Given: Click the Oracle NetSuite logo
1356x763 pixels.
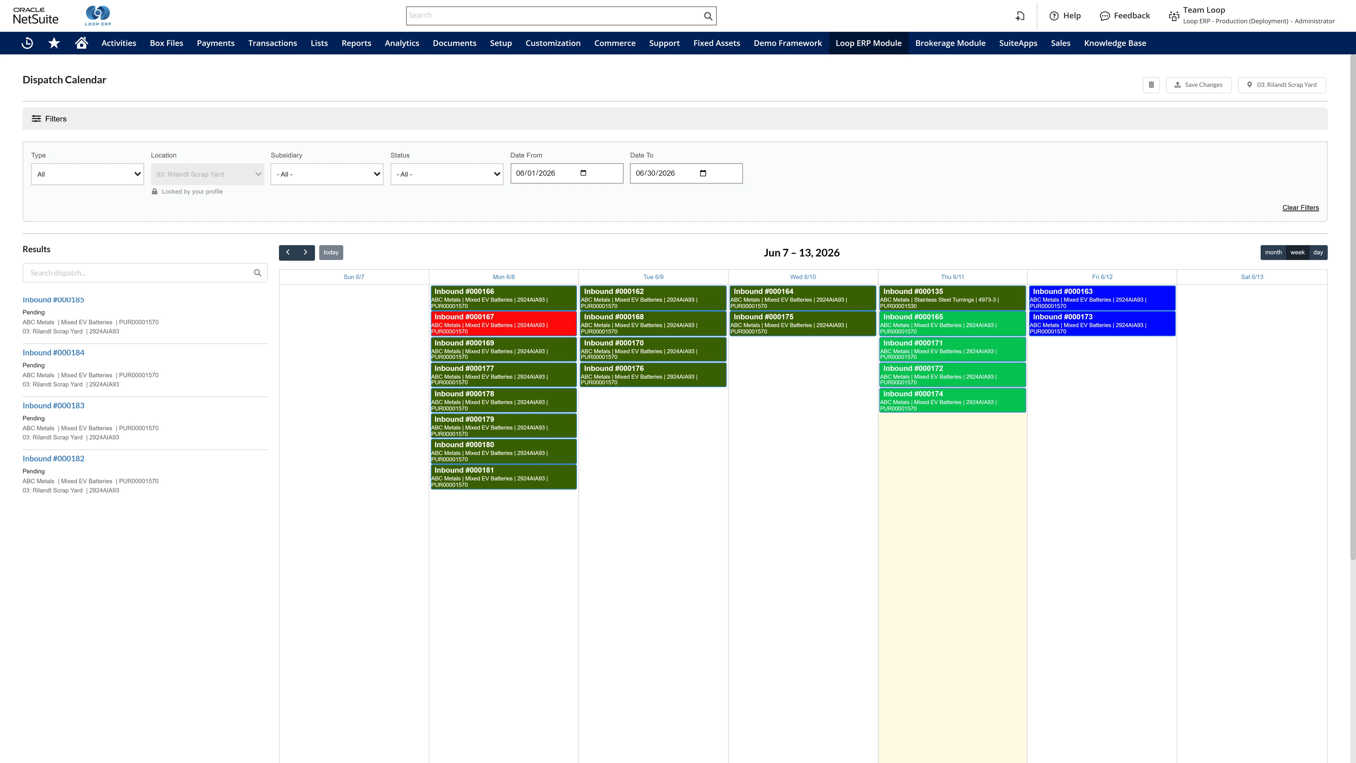Looking at the screenshot, I should coord(36,16).
